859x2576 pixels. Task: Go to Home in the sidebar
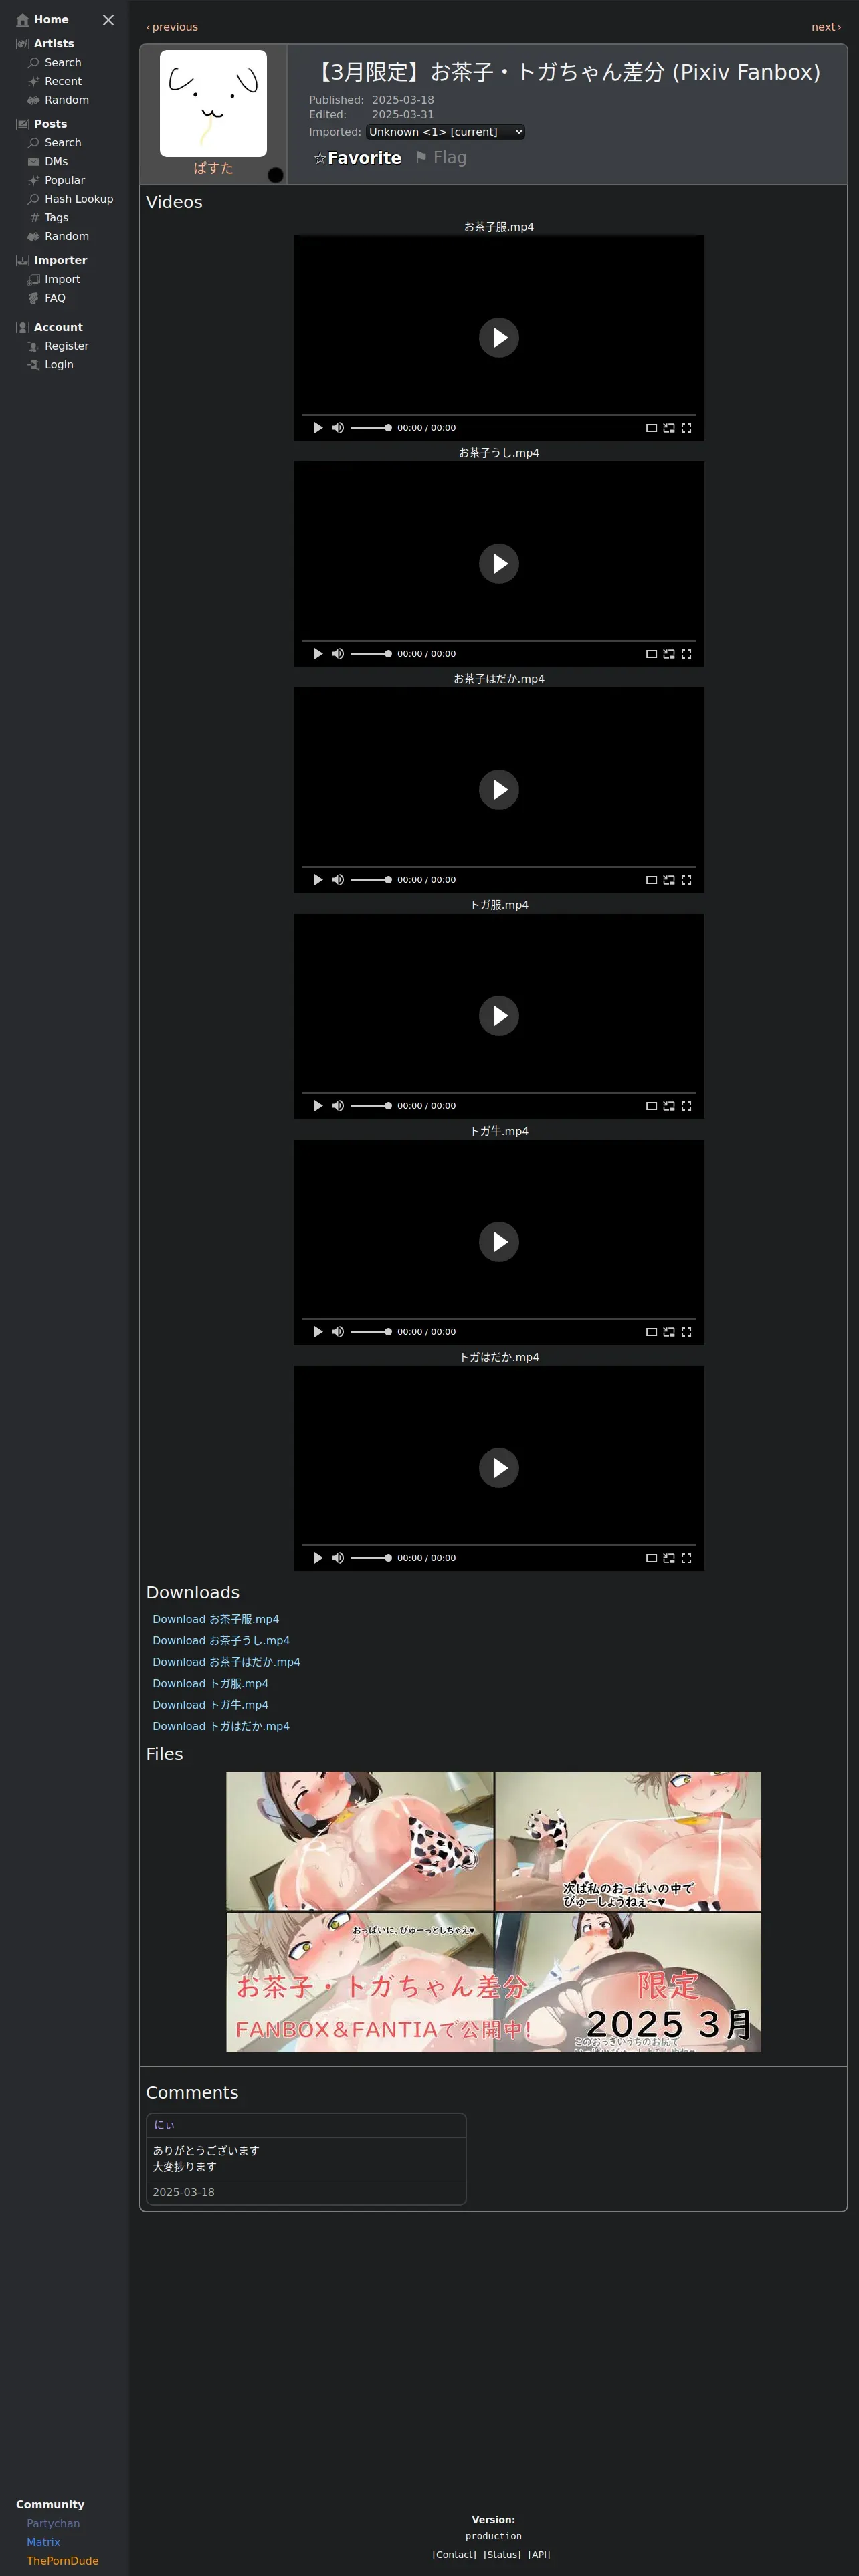click(43, 20)
